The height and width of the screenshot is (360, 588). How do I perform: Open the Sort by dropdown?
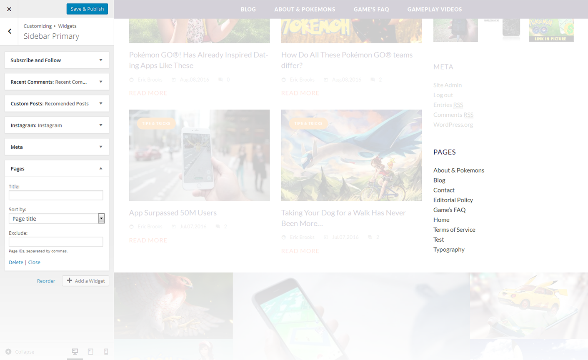57,219
